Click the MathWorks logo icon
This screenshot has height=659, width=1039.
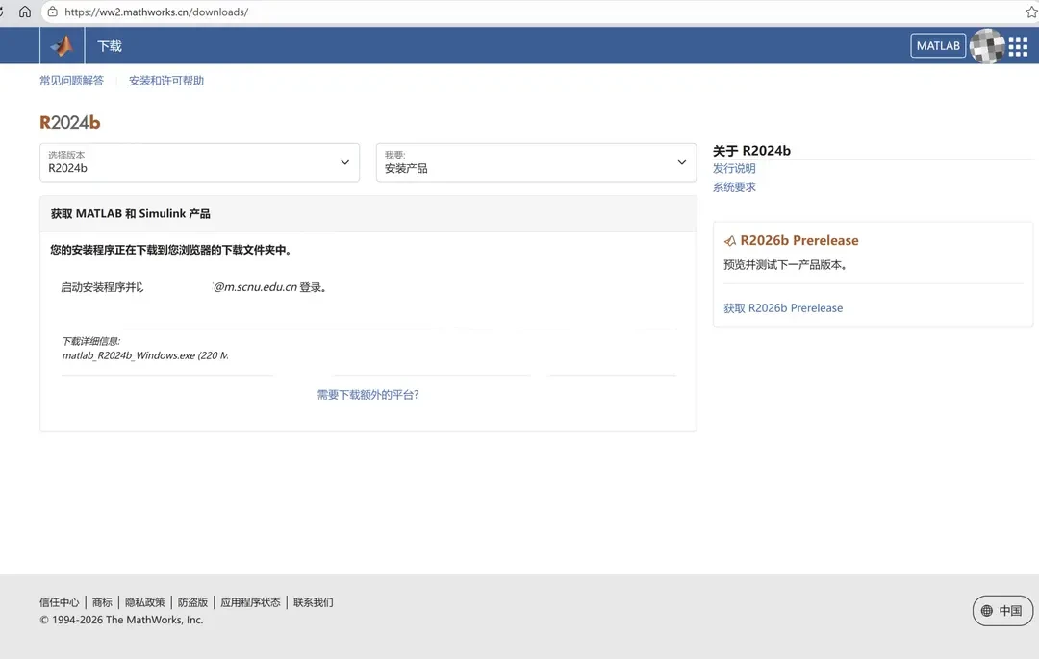63,46
